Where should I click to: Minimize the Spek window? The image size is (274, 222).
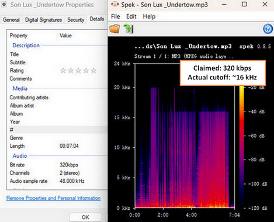[x=224, y=4]
